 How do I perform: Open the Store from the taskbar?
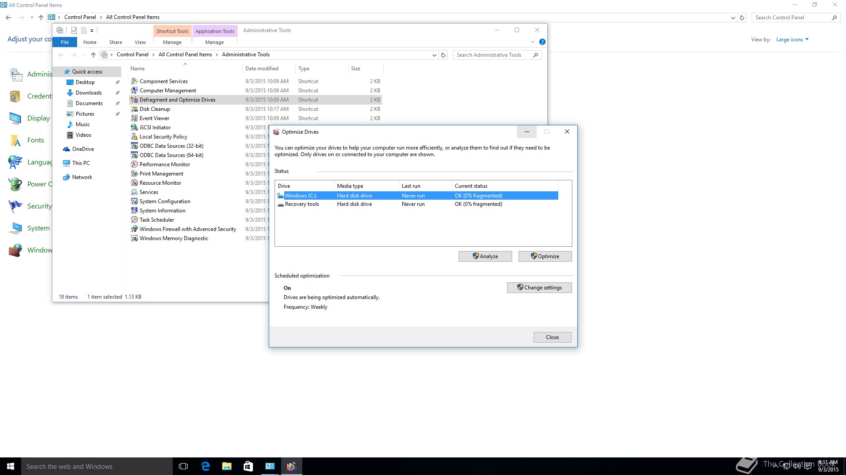coord(248,466)
